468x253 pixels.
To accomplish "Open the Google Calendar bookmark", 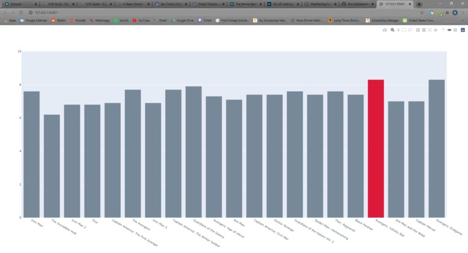I will [x=34, y=20].
